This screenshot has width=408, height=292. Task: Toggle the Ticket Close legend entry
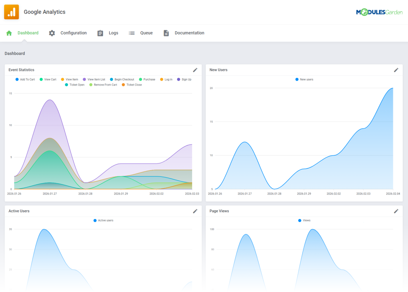(132, 85)
